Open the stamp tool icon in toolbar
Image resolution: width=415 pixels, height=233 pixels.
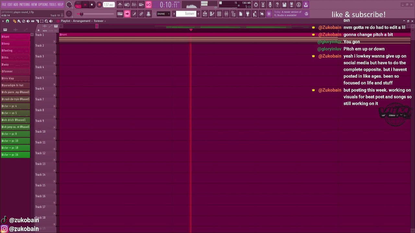pos(148,14)
